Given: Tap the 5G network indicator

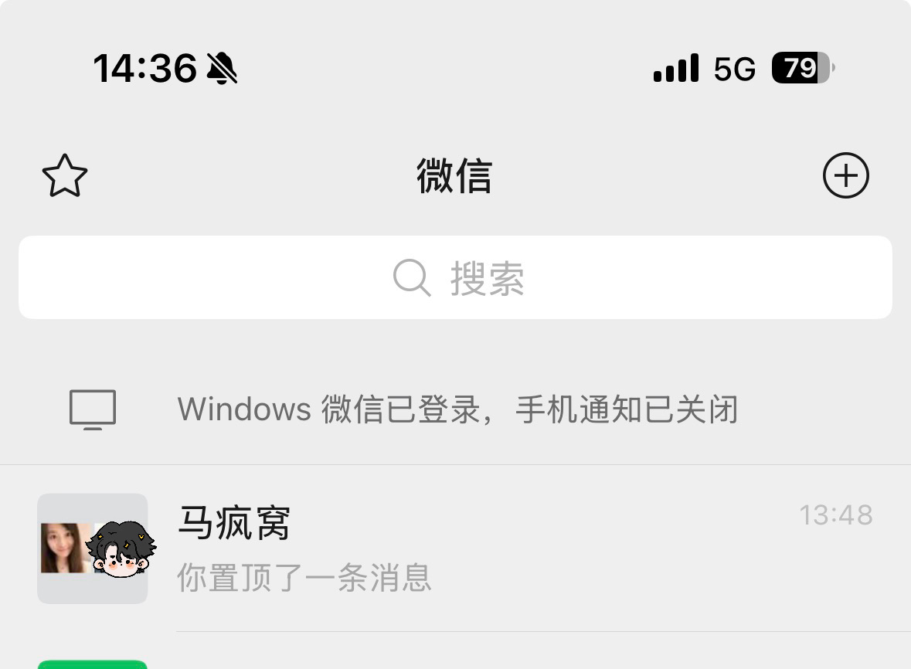Looking at the screenshot, I should (734, 69).
